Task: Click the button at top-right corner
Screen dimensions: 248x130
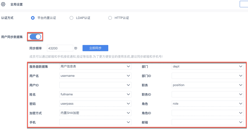Action: coord(244,4)
